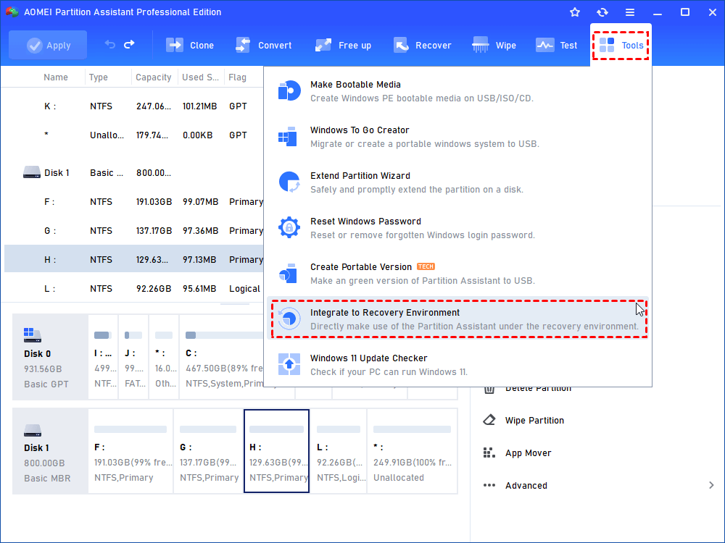Select Create Portable Version
Image resolution: width=725 pixels, height=543 pixels.
tap(457, 274)
